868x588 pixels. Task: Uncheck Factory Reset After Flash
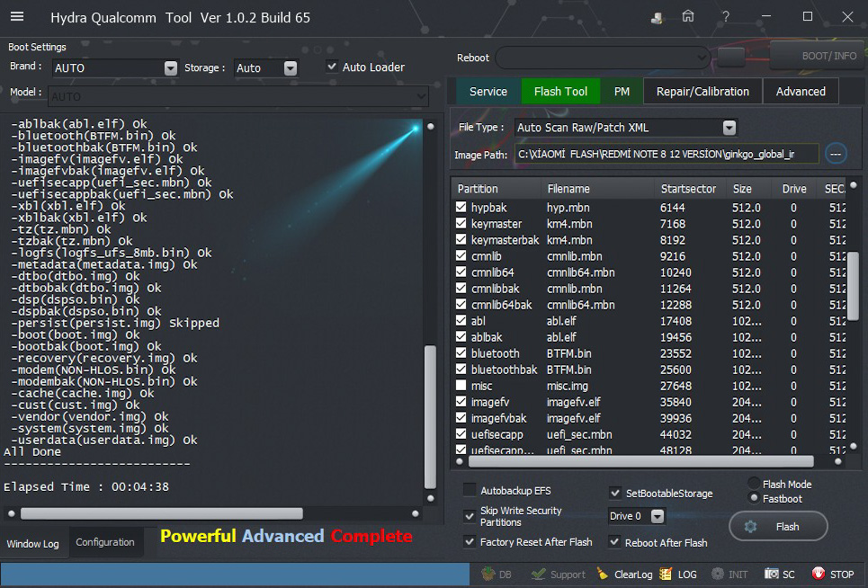pos(470,542)
